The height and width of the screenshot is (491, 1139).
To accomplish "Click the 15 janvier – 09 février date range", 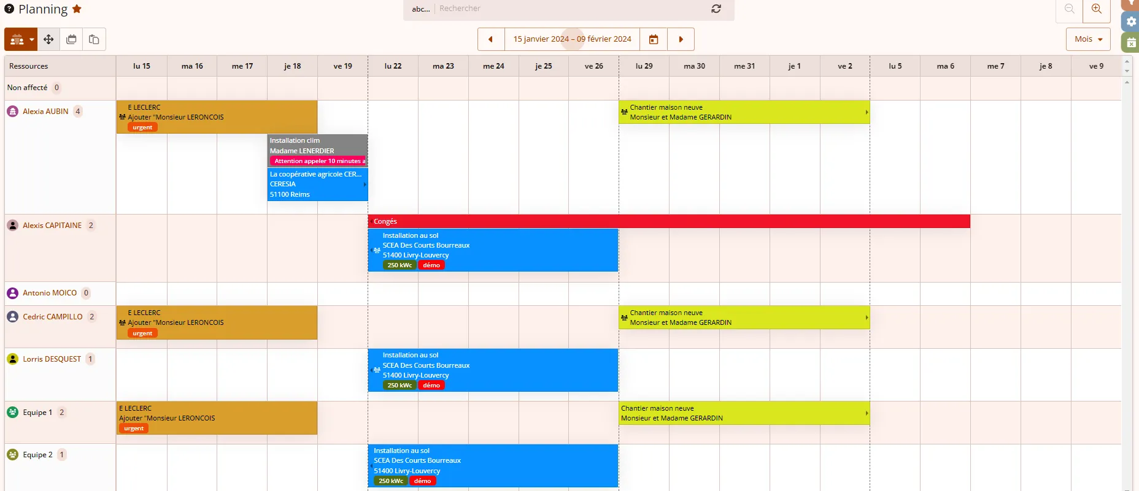I will coord(572,39).
